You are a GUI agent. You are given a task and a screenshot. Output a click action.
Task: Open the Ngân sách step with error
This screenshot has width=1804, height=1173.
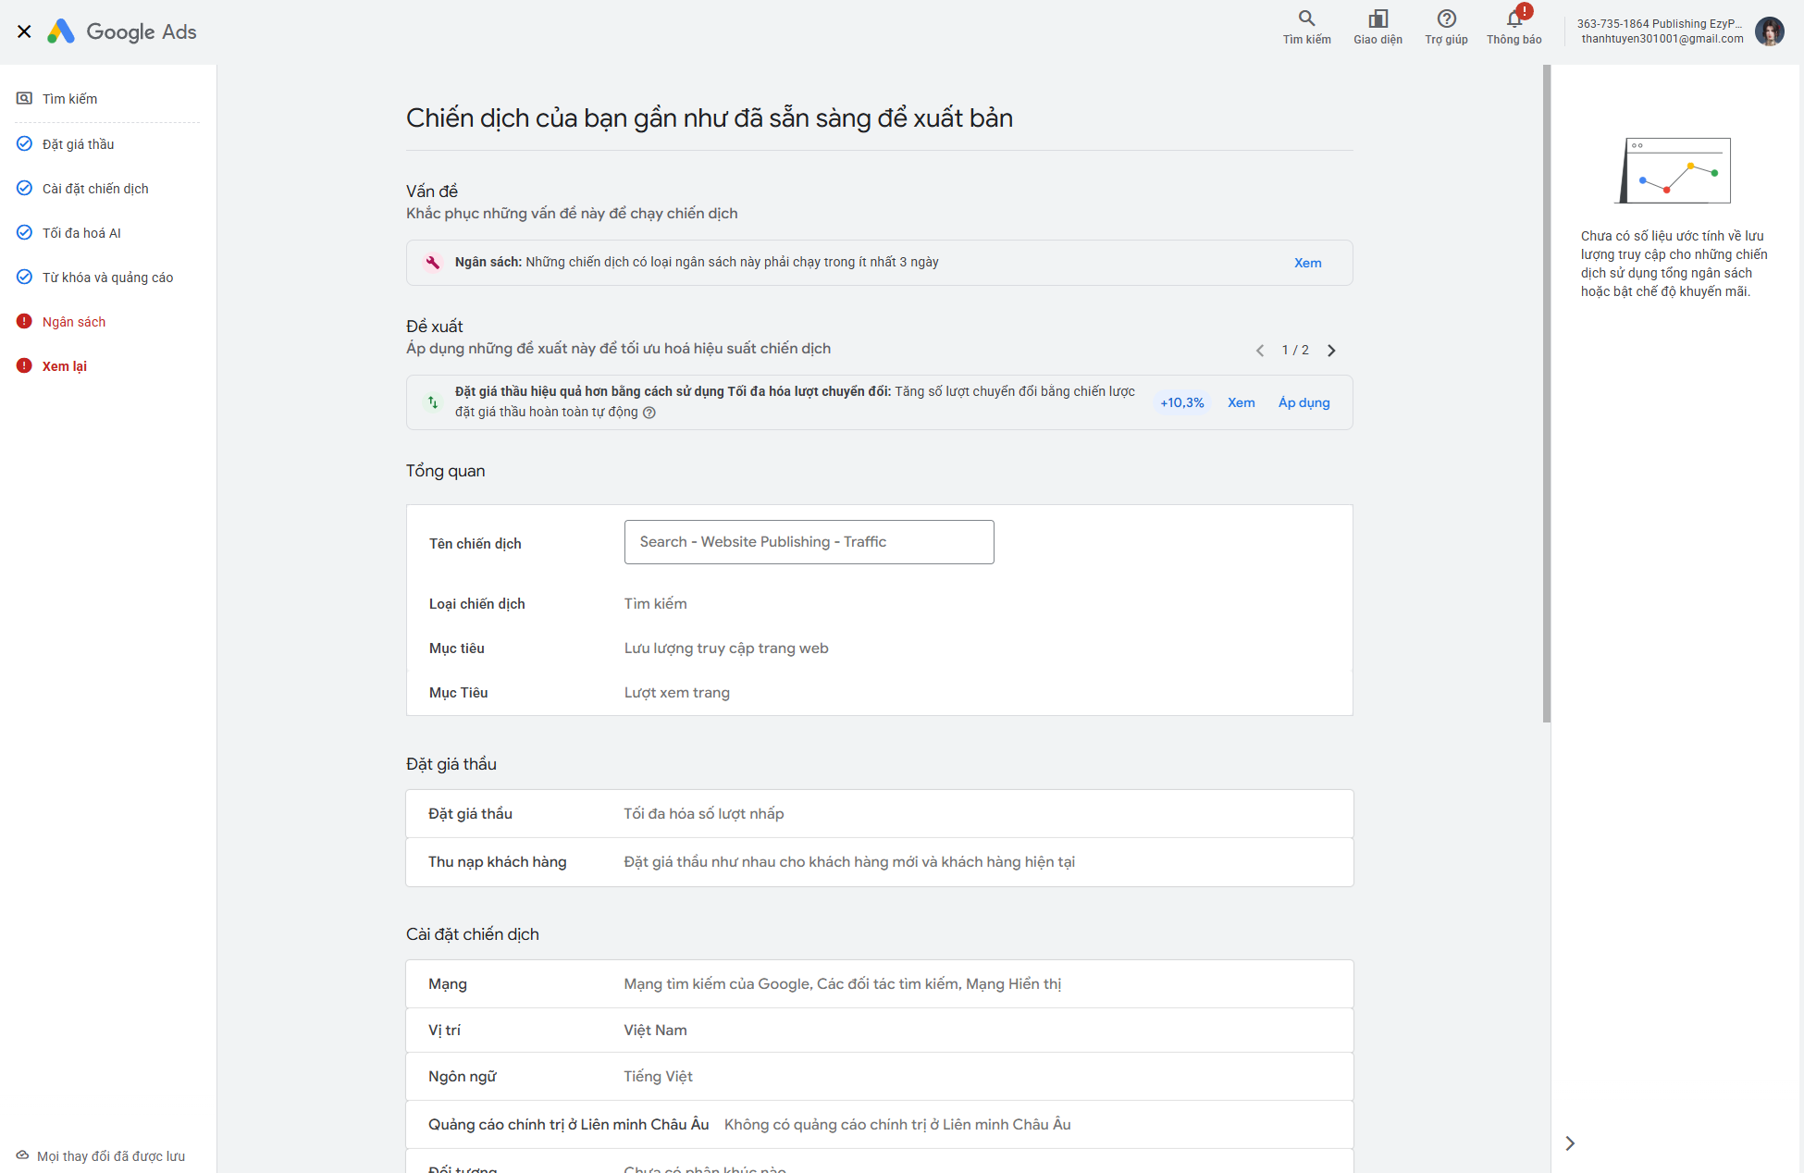[x=74, y=322]
